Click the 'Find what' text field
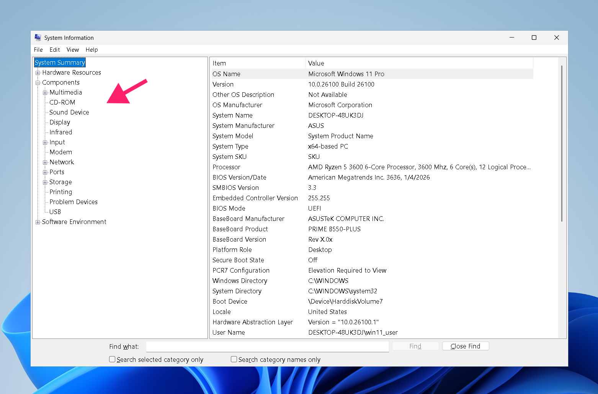This screenshot has height=394, width=598. click(267, 347)
